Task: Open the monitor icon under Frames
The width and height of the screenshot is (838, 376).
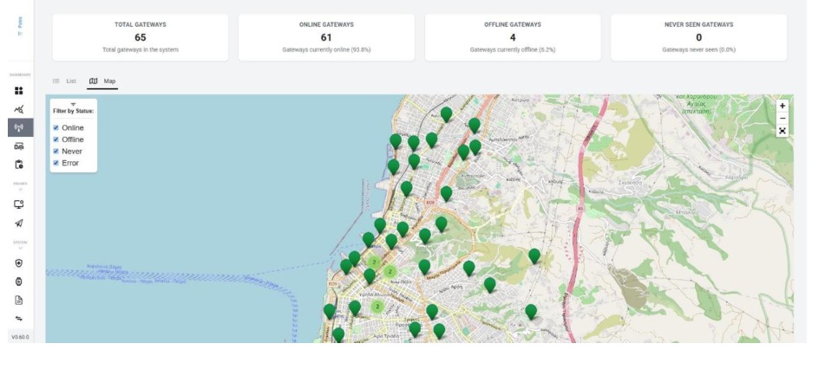Action: tap(19, 204)
